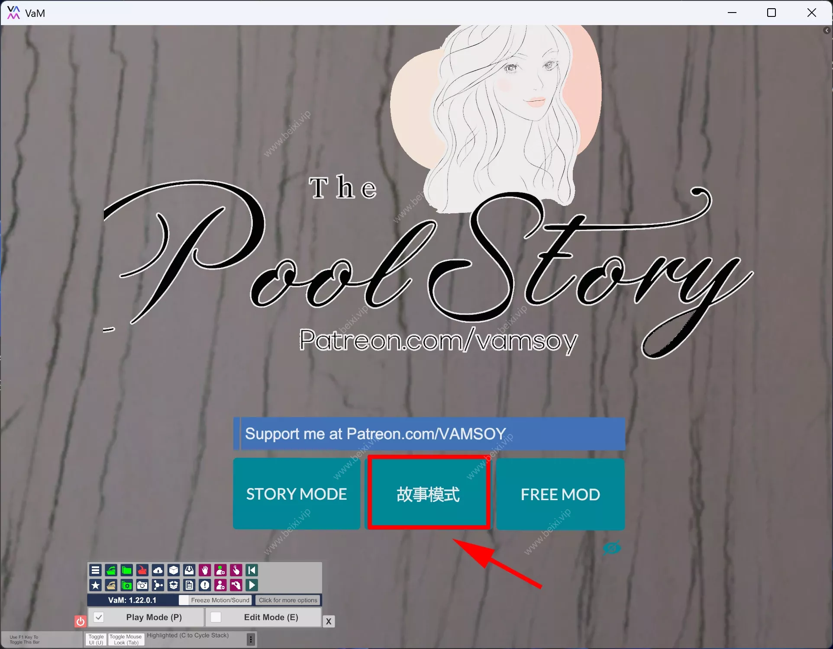The width and height of the screenshot is (833, 649).
Task: Open the hamburger main menu icon
Action: click(x=96, y=570)
